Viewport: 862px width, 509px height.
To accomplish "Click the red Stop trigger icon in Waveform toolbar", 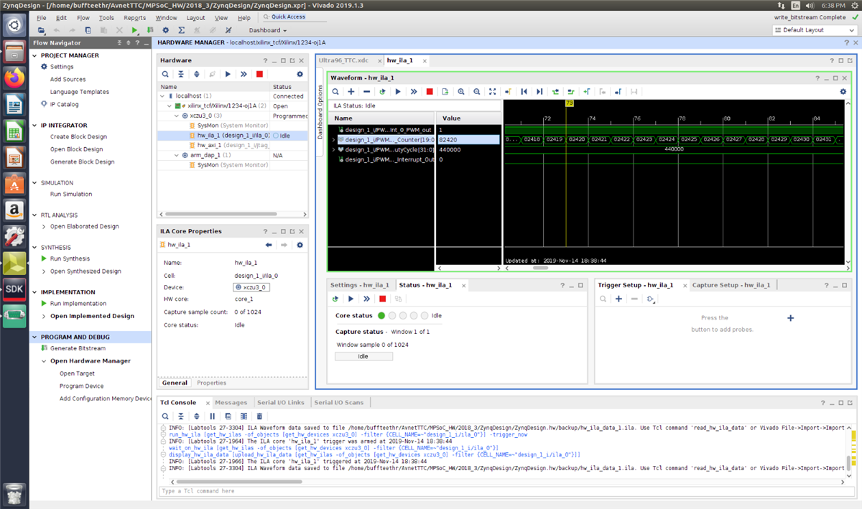I will [x=430, y=92].
